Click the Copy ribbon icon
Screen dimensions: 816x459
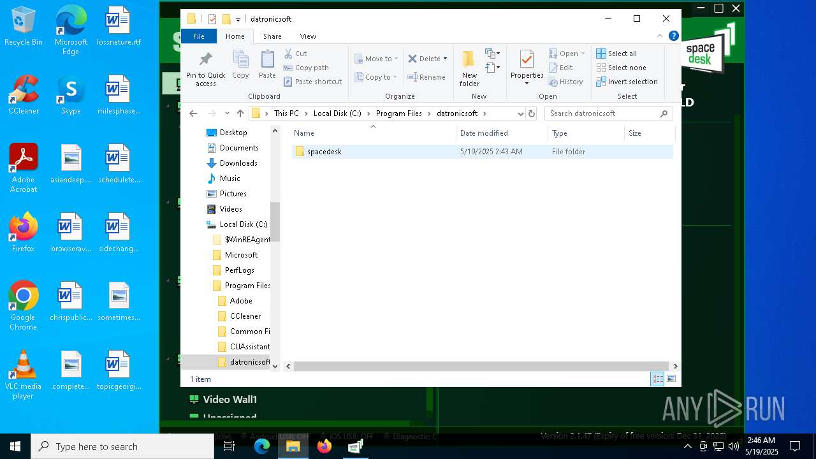240,65
